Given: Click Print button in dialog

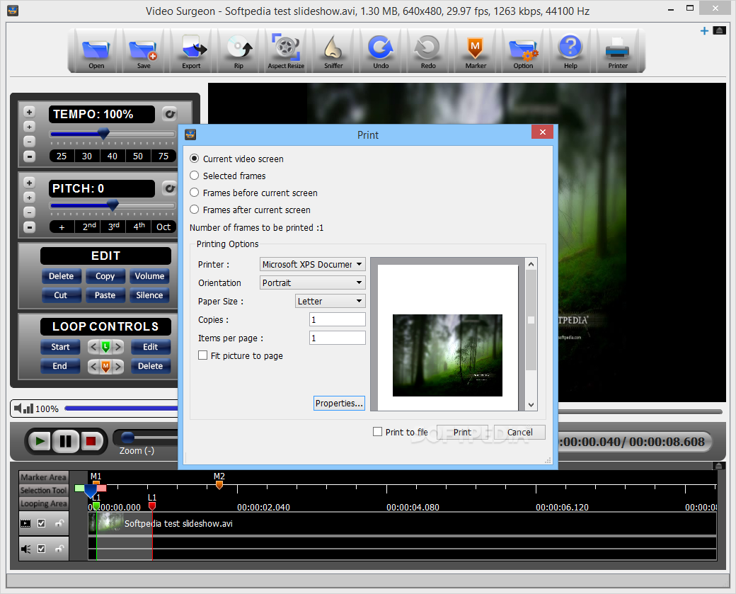Looking at the screenshot, I should 462,432.
